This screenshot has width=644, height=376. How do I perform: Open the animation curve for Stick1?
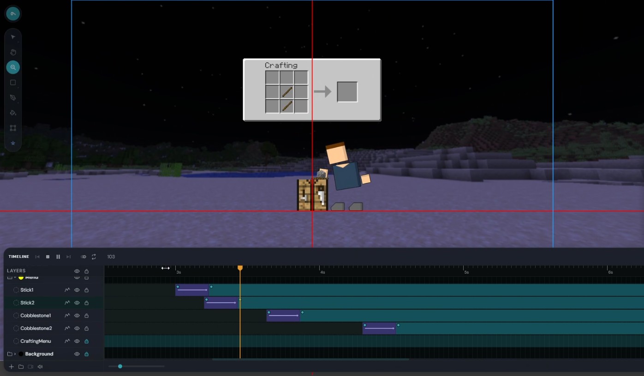[x=67, y=290]
